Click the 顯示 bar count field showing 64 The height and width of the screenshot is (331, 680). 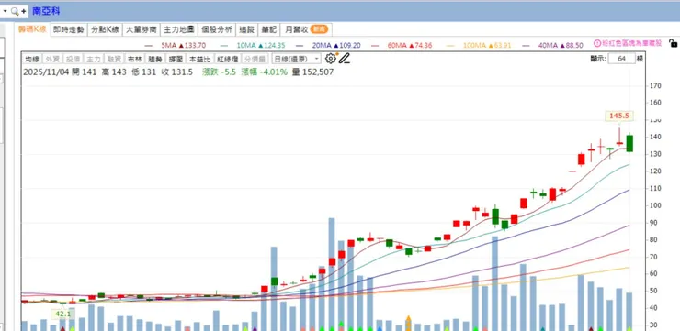pyautogui.click(x=621, y=59)
